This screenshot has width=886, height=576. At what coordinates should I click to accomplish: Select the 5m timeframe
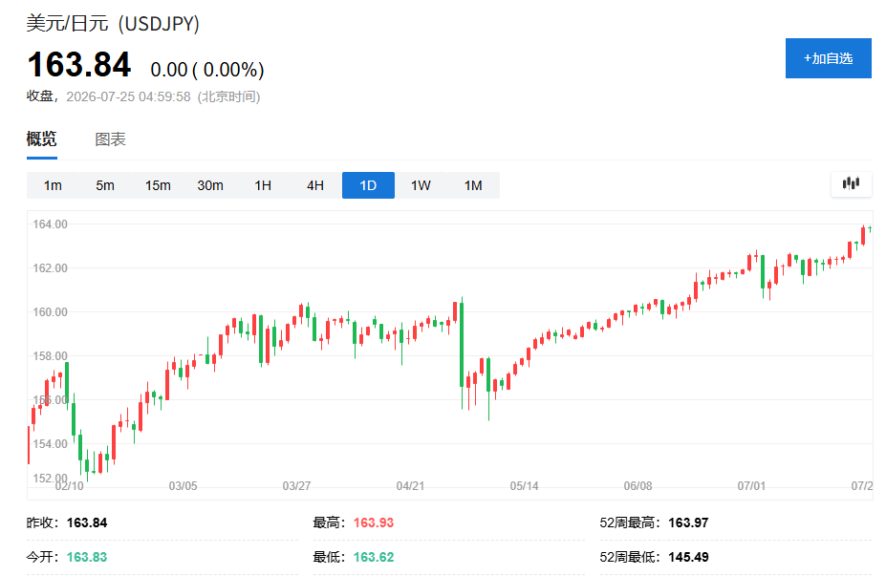(x=105, y=185)
